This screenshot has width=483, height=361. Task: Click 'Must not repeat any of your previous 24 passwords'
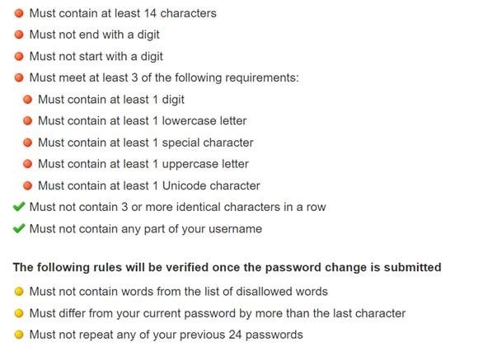[x=166, y=335]
